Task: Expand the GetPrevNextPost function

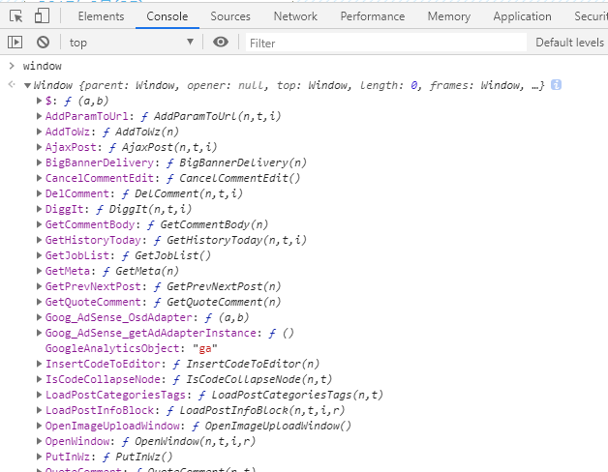Action: point(39,286)
